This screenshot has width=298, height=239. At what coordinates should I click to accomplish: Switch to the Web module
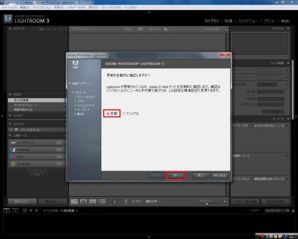pos(285,21)
